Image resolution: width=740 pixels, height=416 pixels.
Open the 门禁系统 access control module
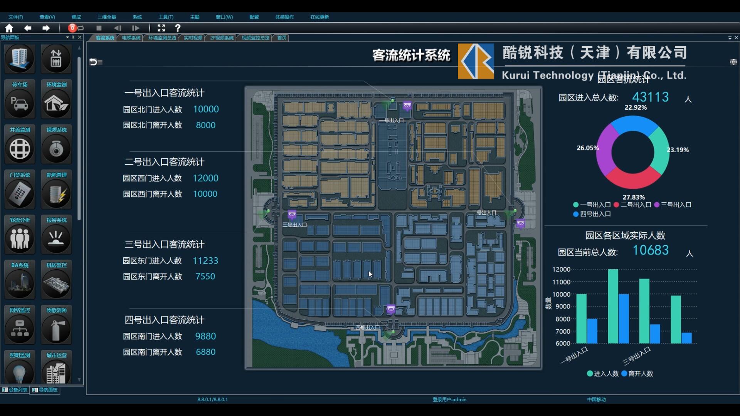[20, 194]
